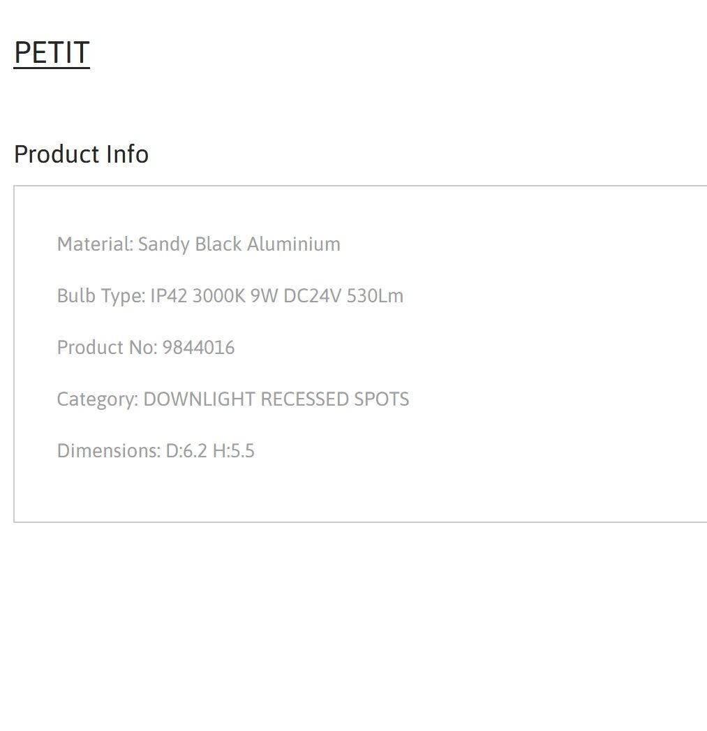Select the H:5.5 height value

click(x=234, y=451)
